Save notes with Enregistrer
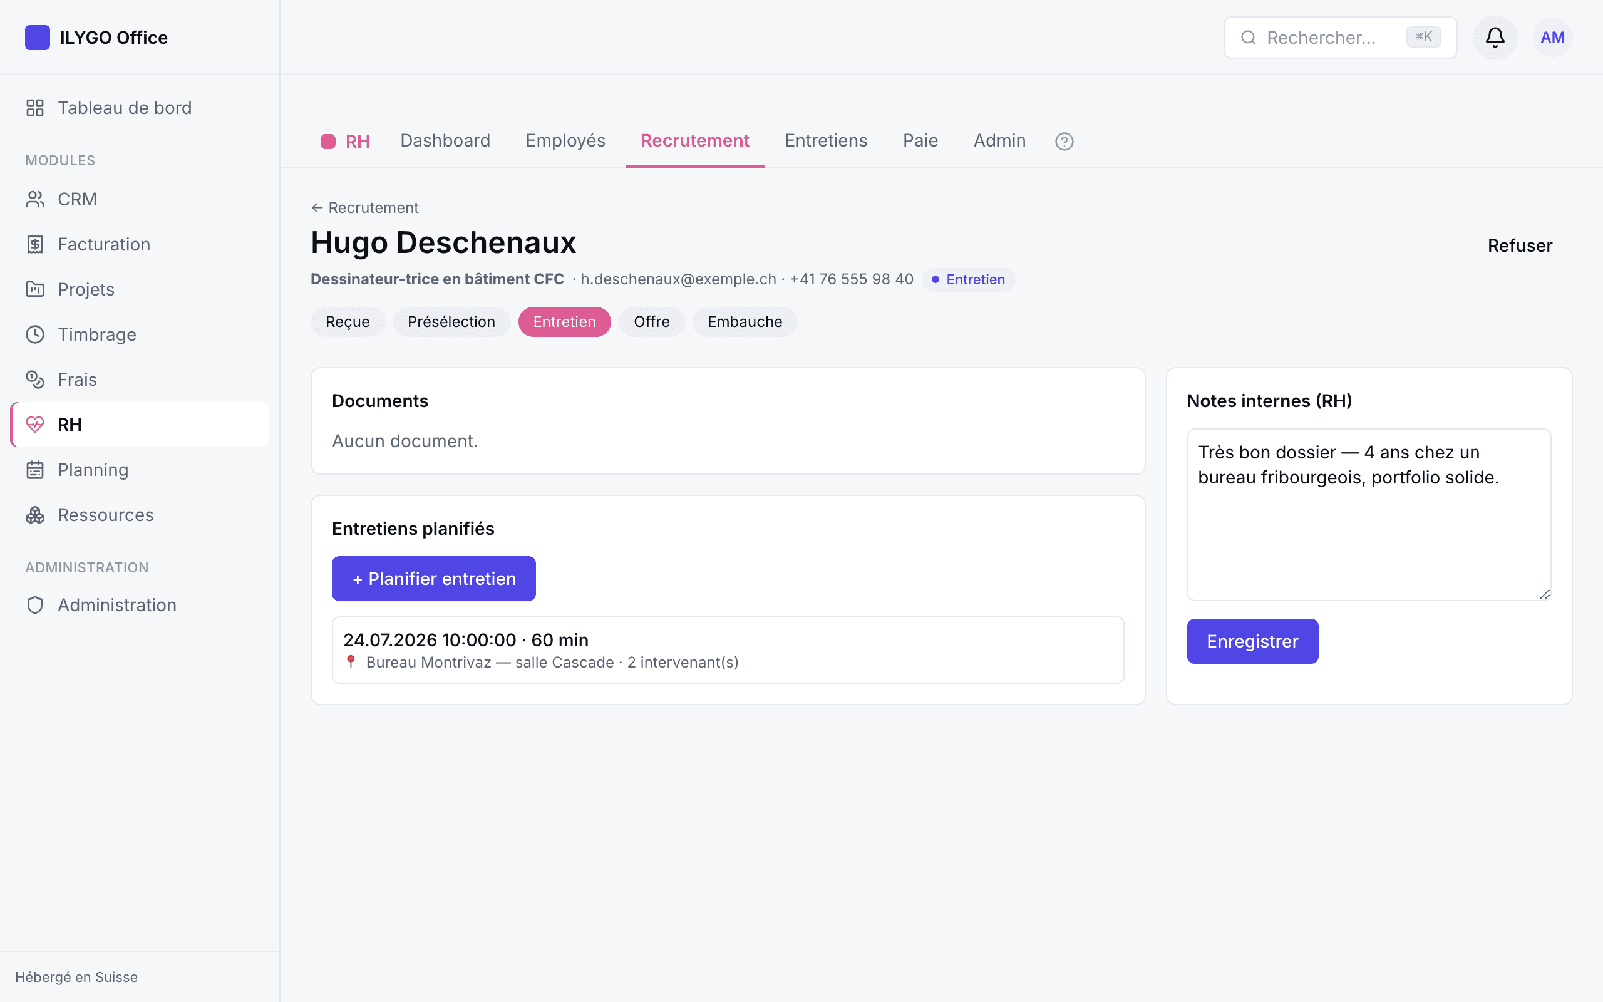Image resolution: width=1603 pixels, height=1002 pixels. (x=1252, y=641)
